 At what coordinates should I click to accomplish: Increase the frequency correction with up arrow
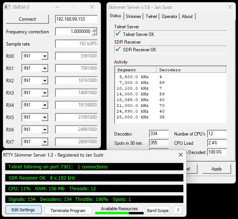coord(95,30)
